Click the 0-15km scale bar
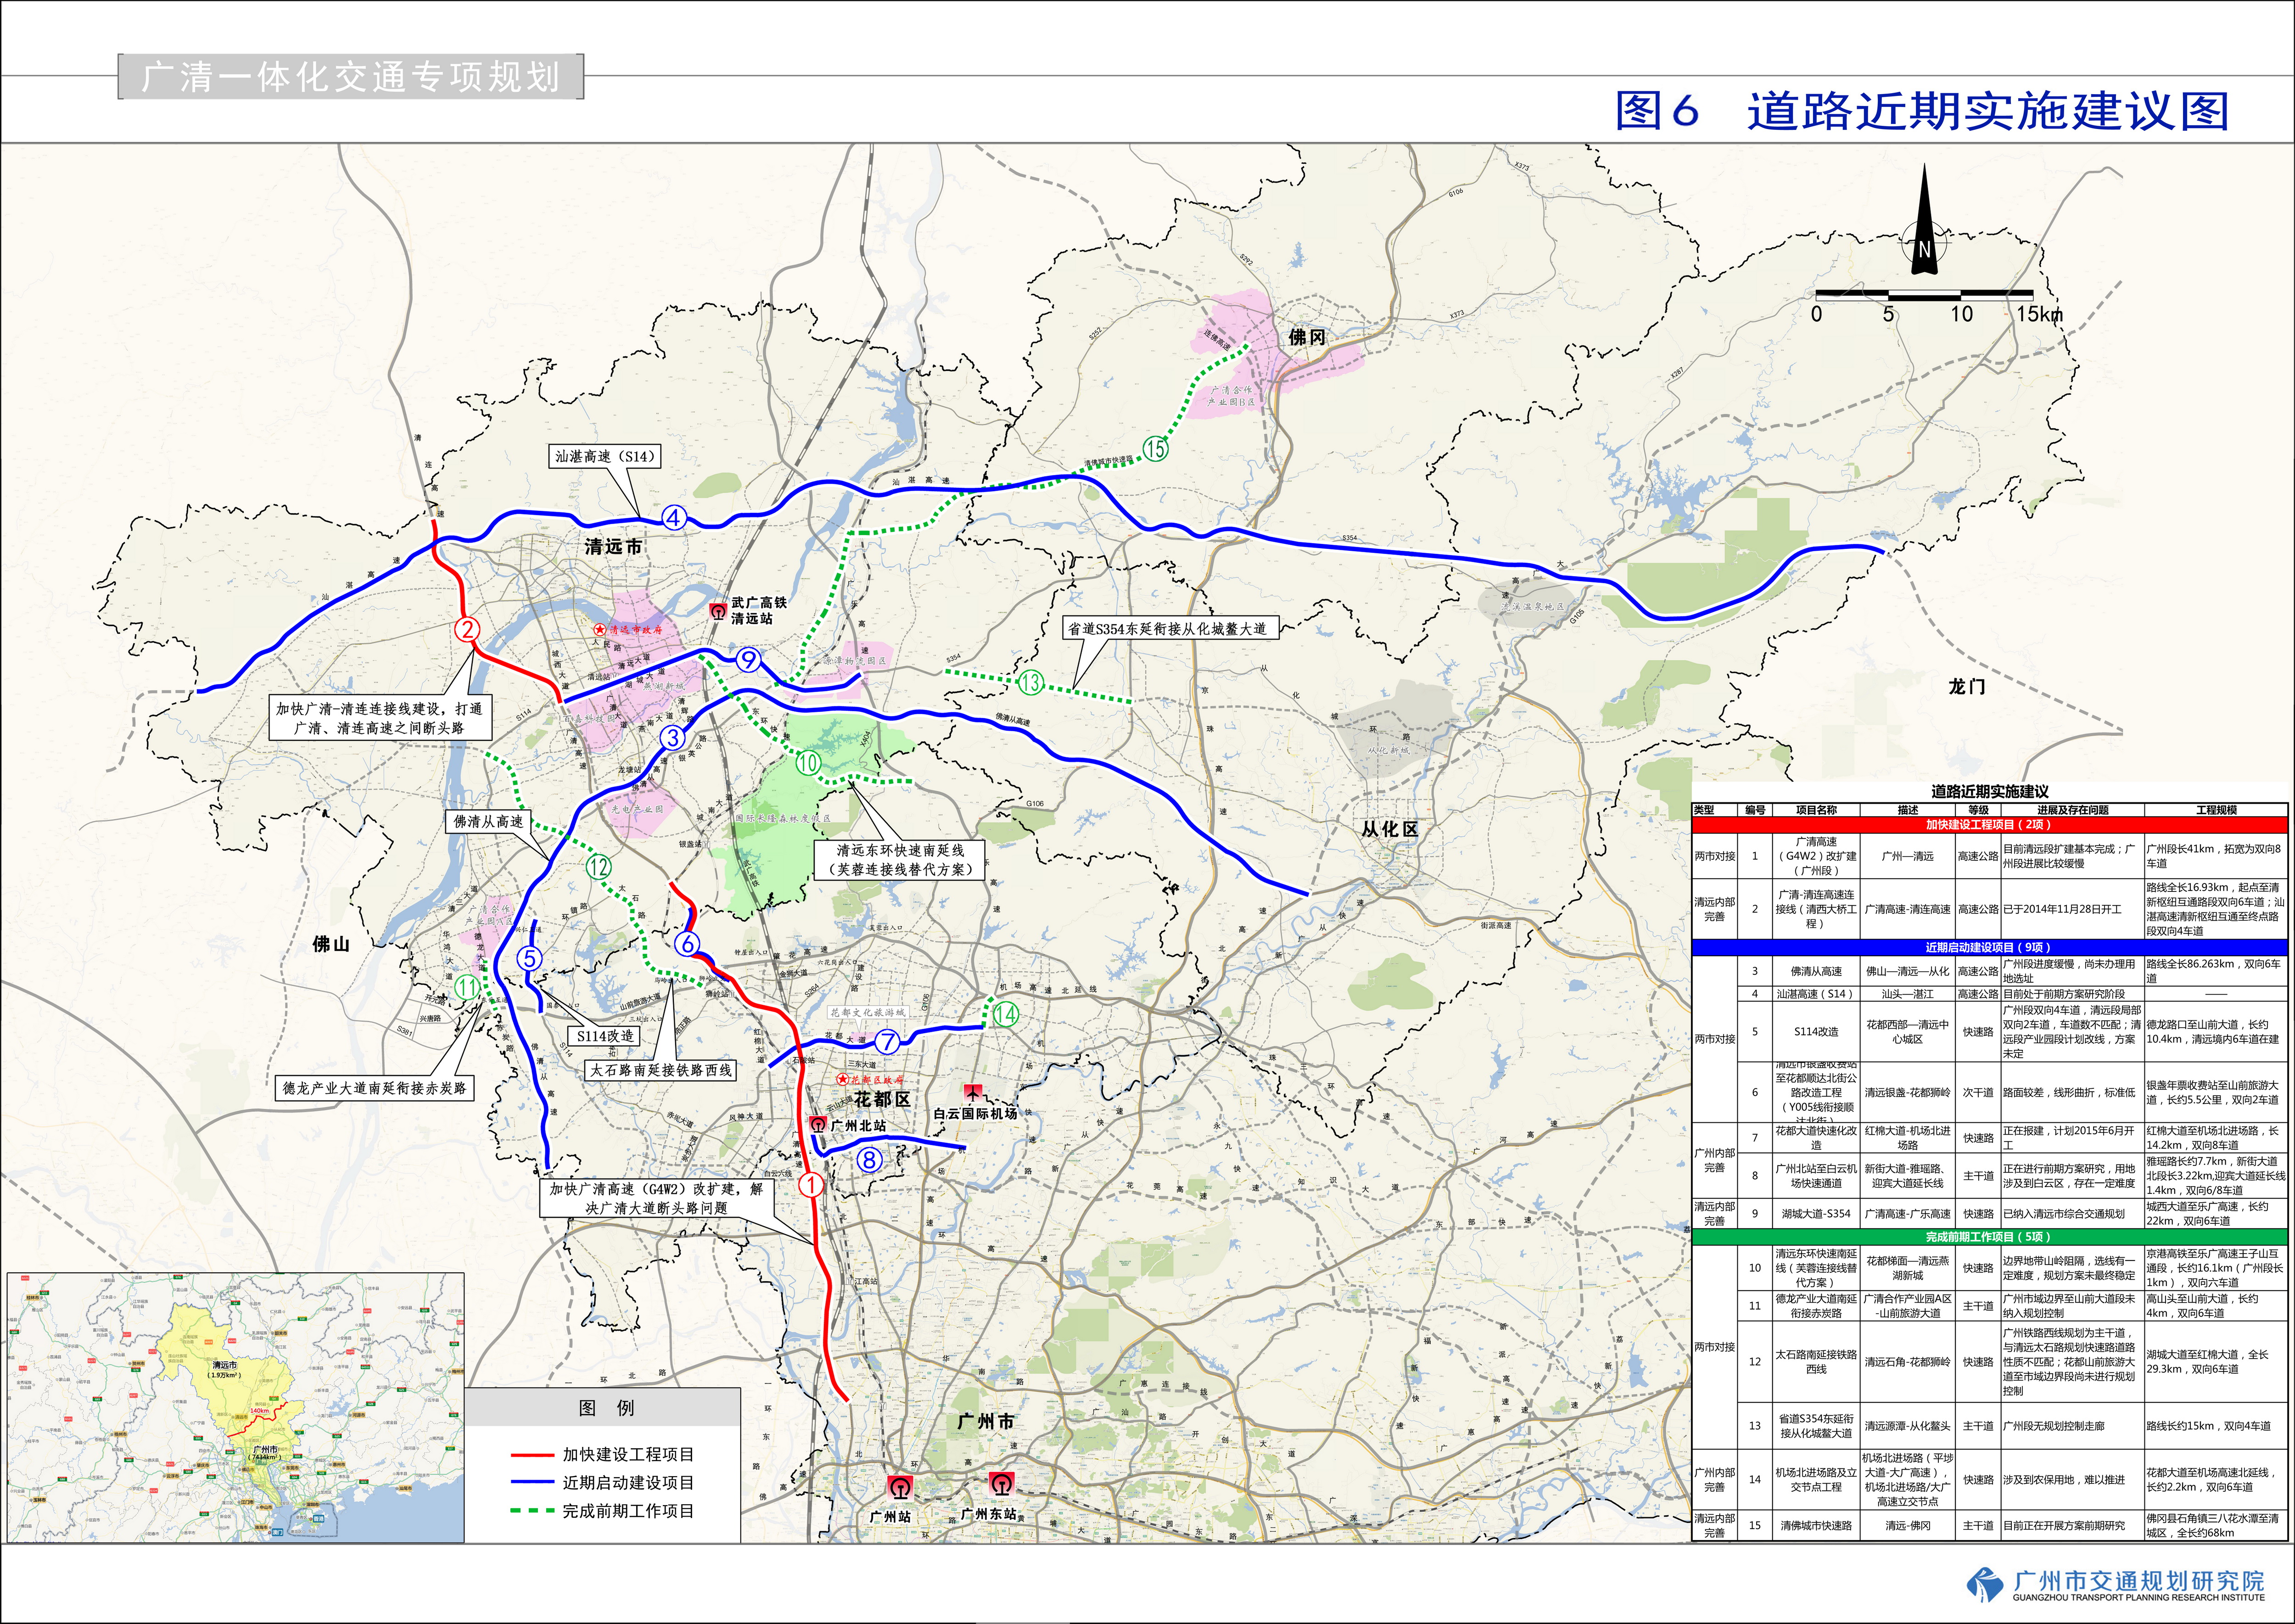2295x1624 pixels. click(1924, 295)
